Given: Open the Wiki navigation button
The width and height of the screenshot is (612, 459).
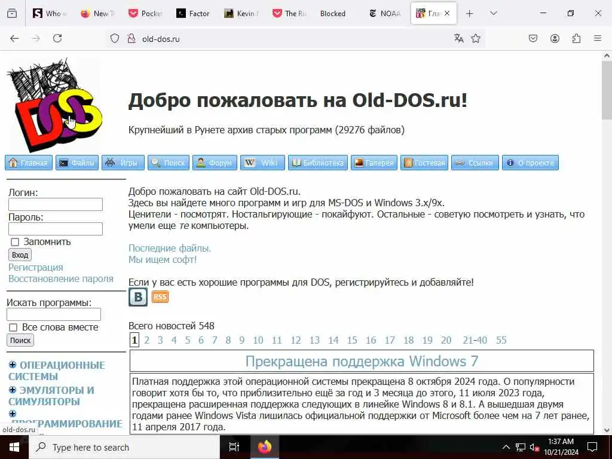Looking at the screenshot, I should tap(263, 163).
